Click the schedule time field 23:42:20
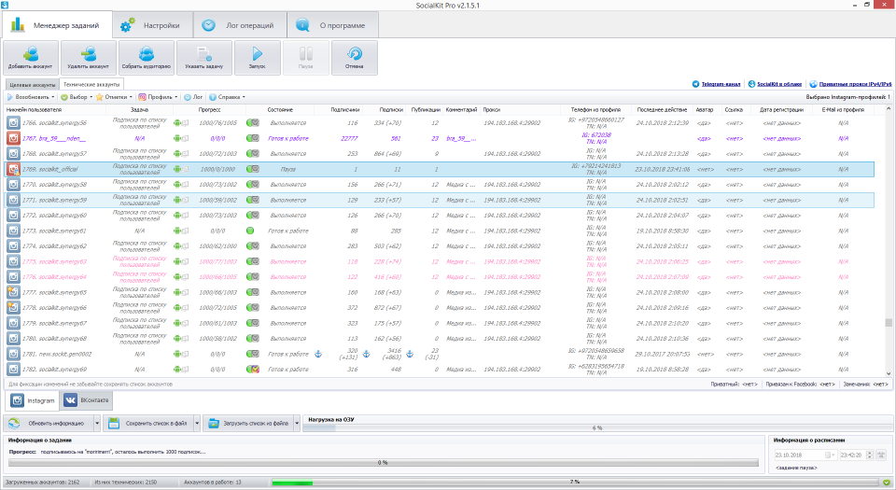 [852, 455]
